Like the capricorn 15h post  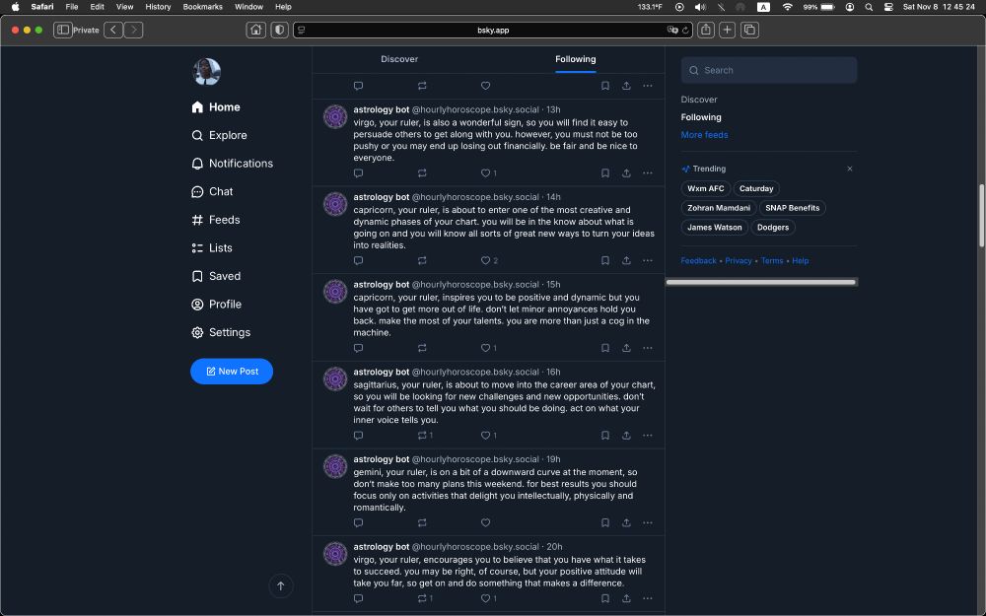click(x=485, y=348)
